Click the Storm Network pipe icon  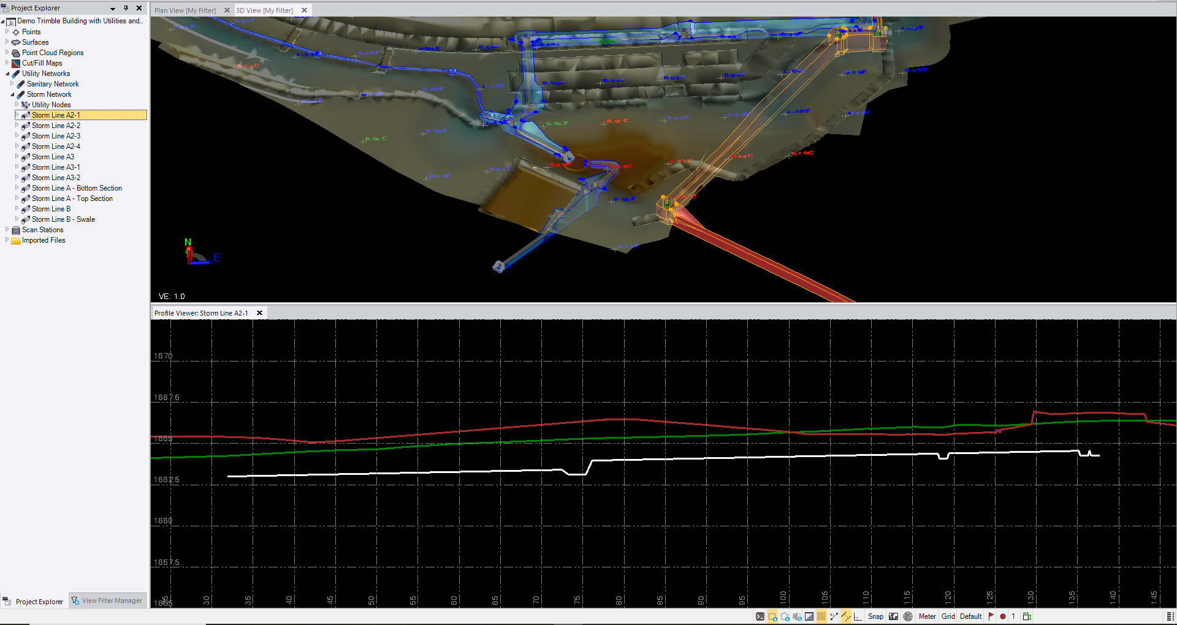click(21, 94)
